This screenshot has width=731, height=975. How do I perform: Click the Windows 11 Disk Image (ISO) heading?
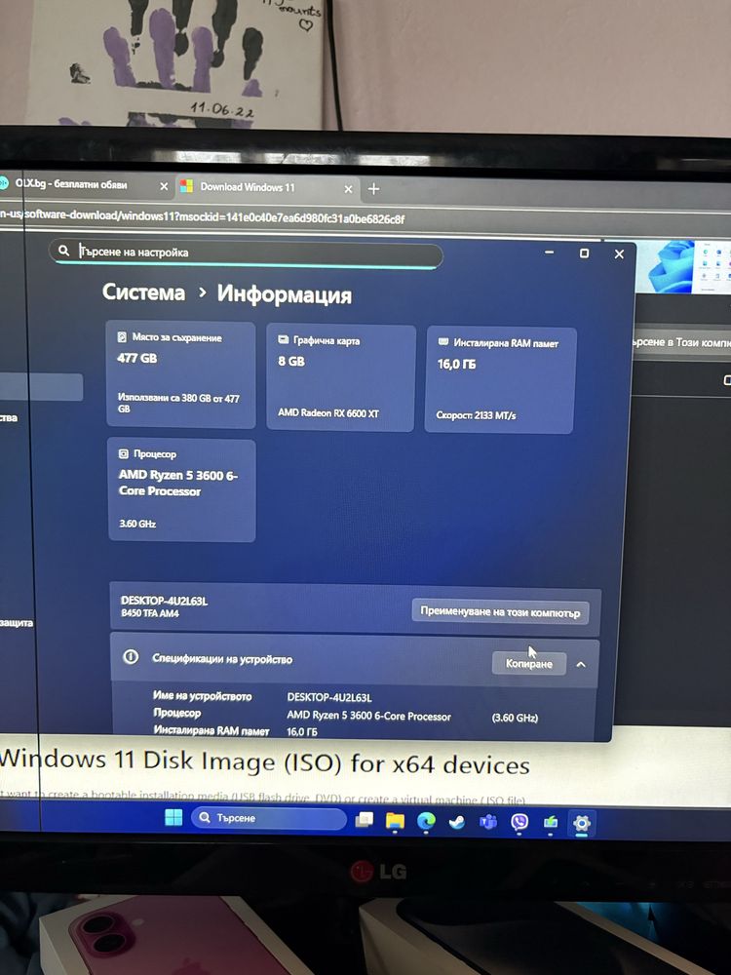click(265, 762)
